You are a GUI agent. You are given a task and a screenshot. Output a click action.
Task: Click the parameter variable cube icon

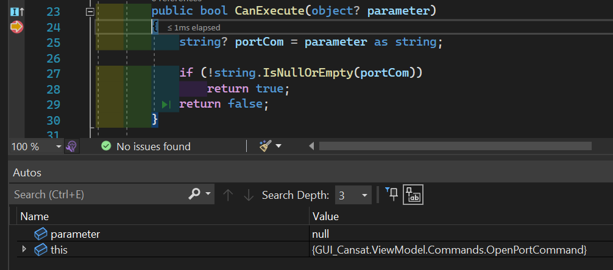pyautogui.click(x=41, y=234)
